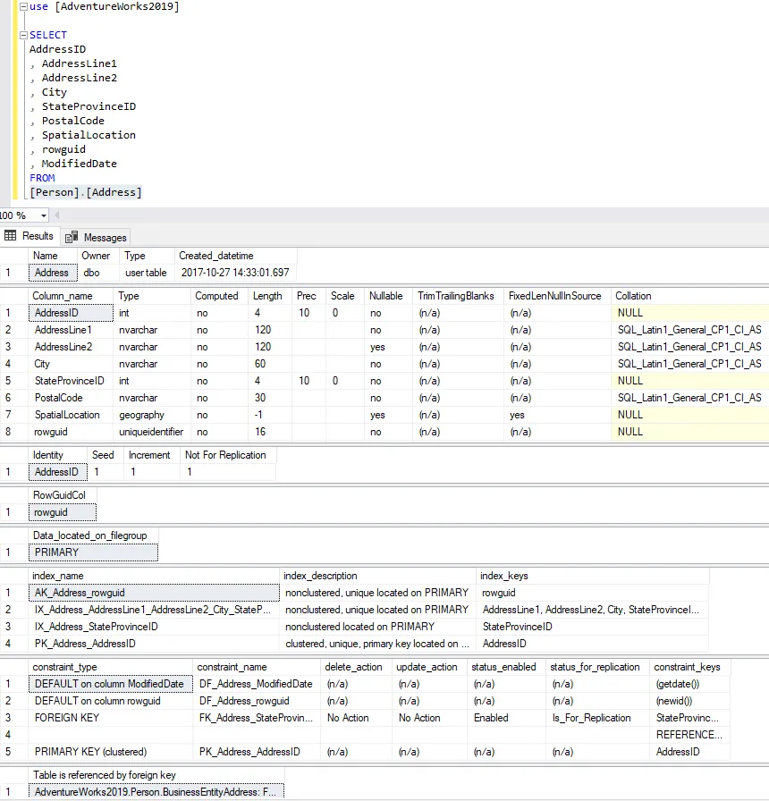Select the '(getdate())' constraint_keys cell
769x801 pixels.
coord(689,684)
